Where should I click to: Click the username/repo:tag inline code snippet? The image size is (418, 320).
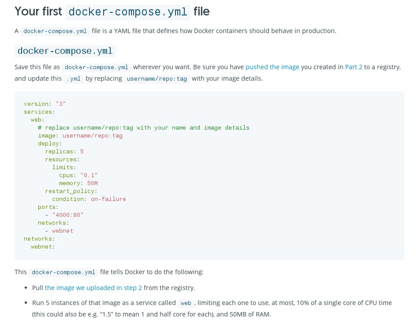tap(157, 79)
